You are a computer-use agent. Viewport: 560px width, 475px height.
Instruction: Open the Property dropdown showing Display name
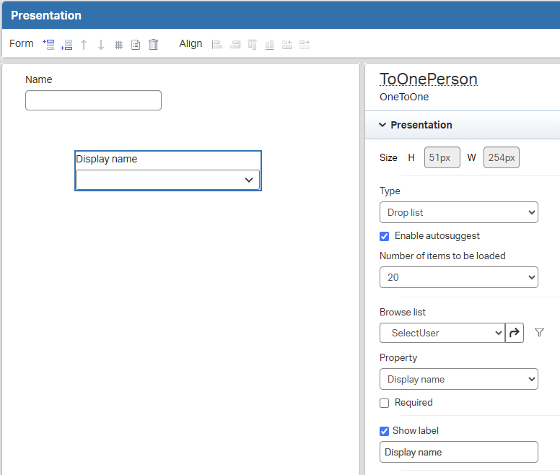[x=458, y=379]
